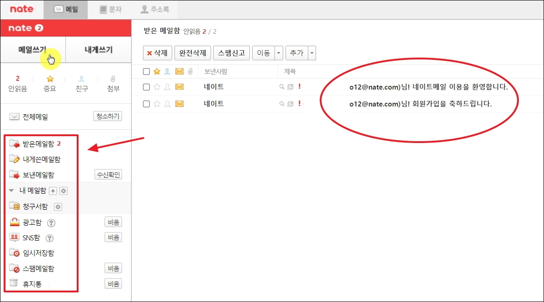
Task: Sort by attachment icon in header
Action: pyautogui.click(x=190, y=72)
